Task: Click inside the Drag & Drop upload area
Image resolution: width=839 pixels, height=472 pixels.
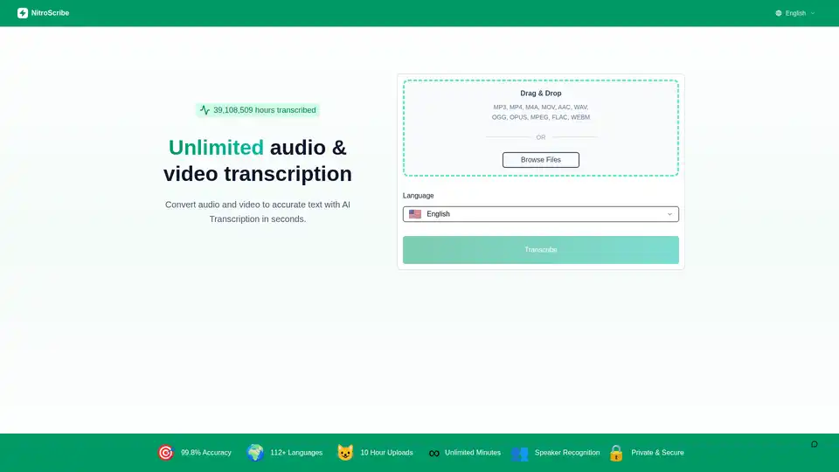Action: click(540, 114)
